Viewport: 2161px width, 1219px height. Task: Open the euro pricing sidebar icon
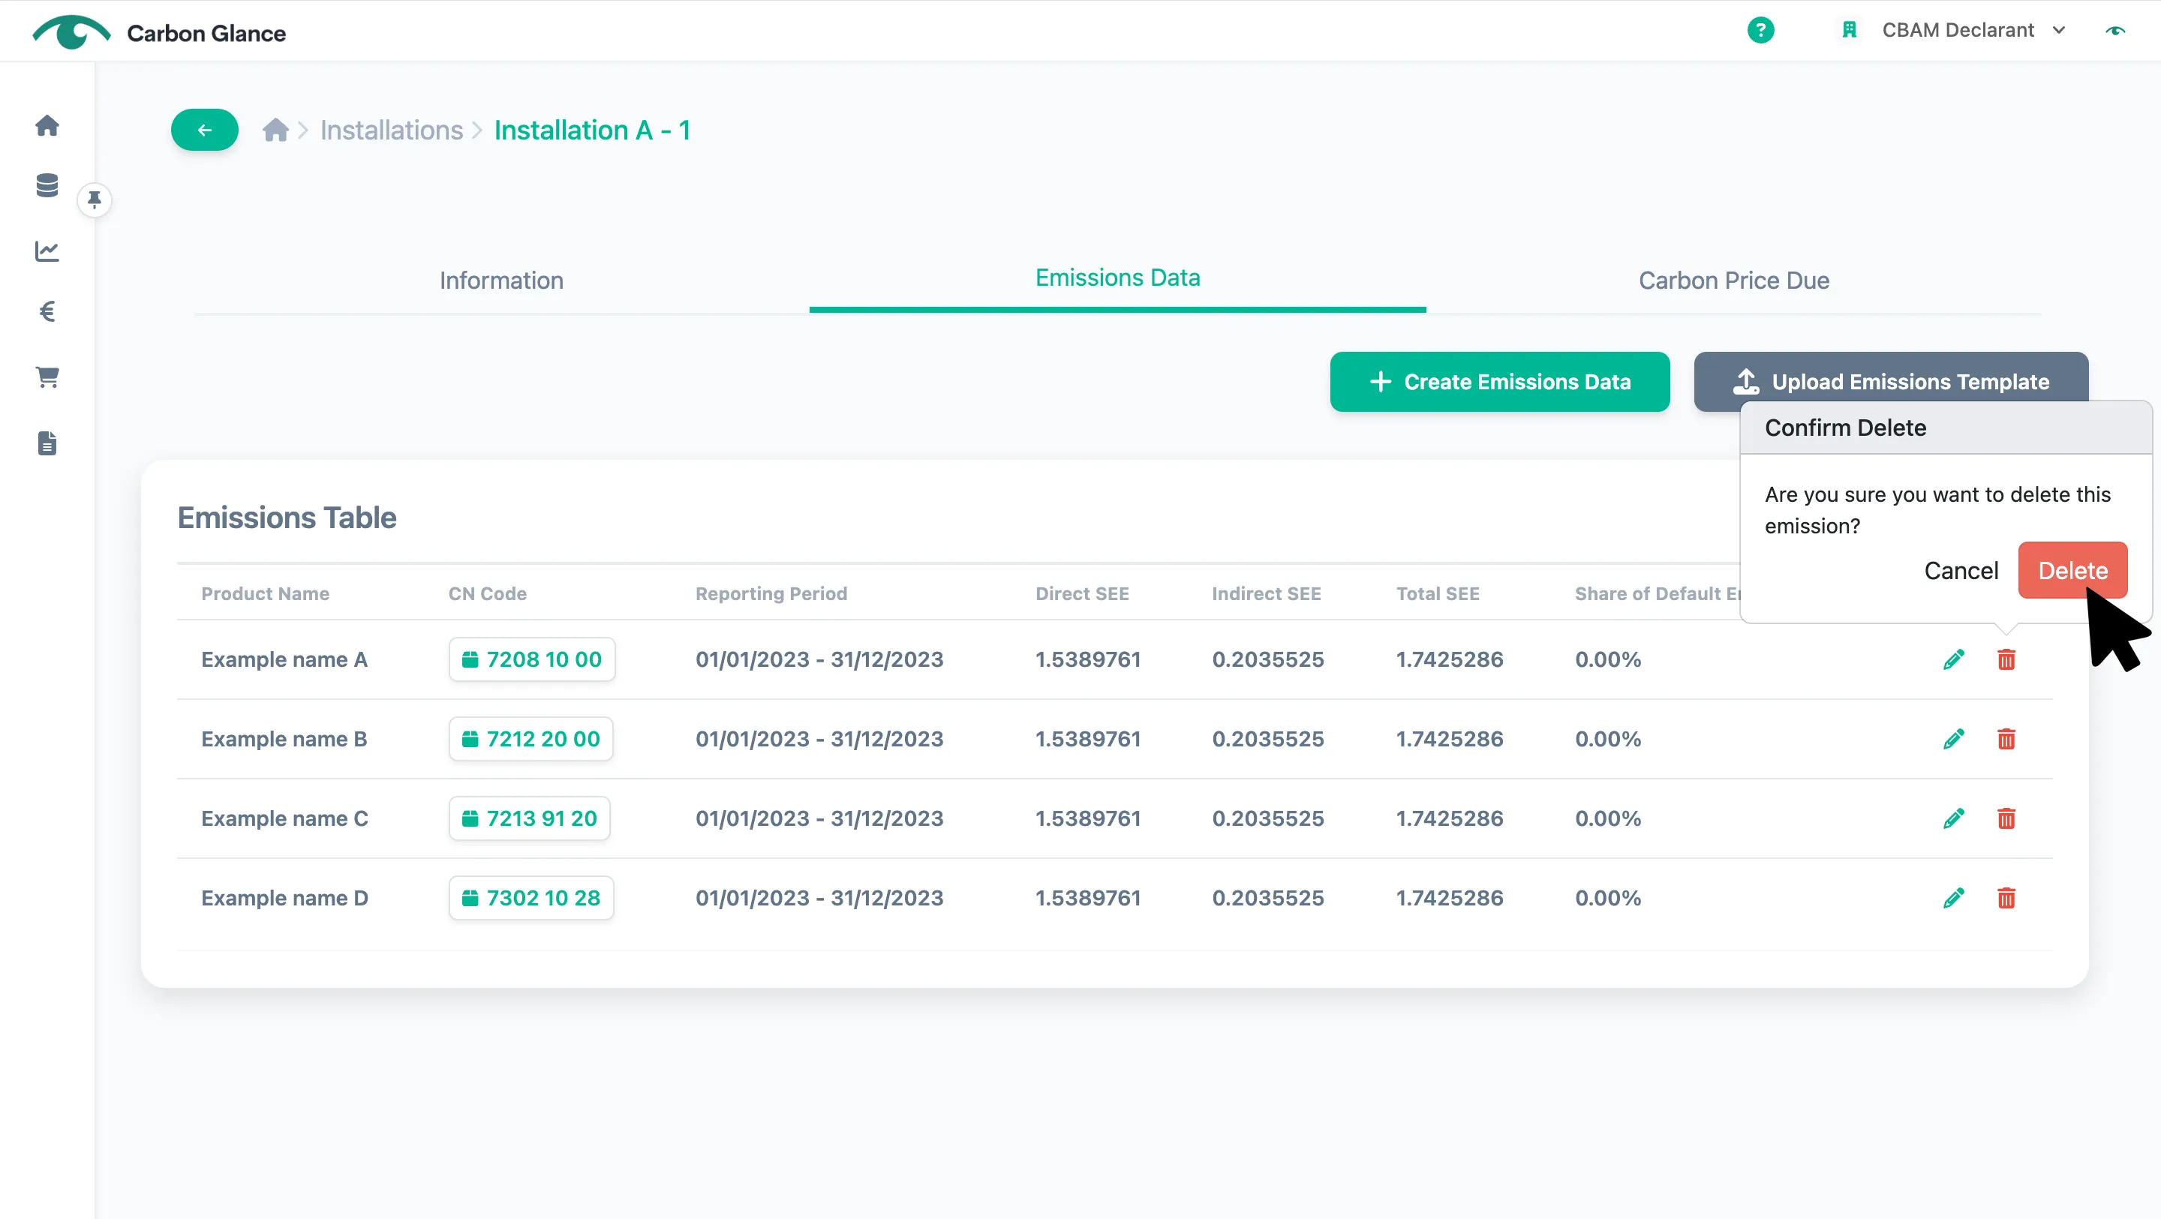tap(47, 312)
